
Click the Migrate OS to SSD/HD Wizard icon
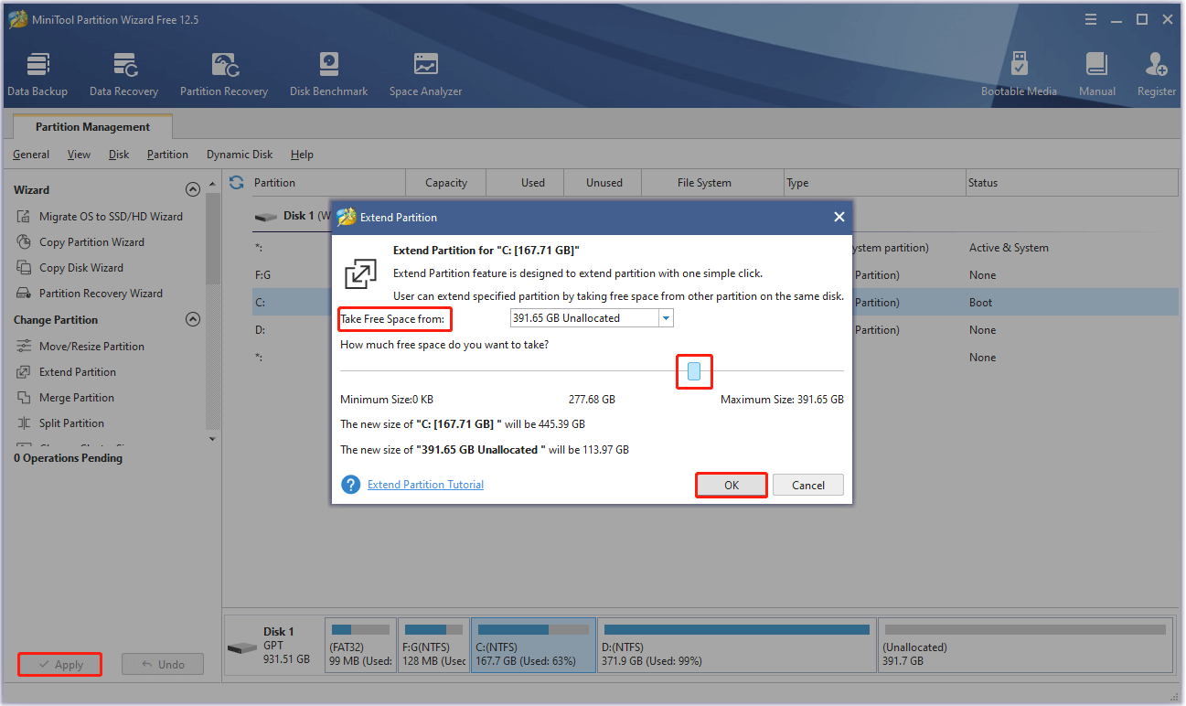point(23,217)
